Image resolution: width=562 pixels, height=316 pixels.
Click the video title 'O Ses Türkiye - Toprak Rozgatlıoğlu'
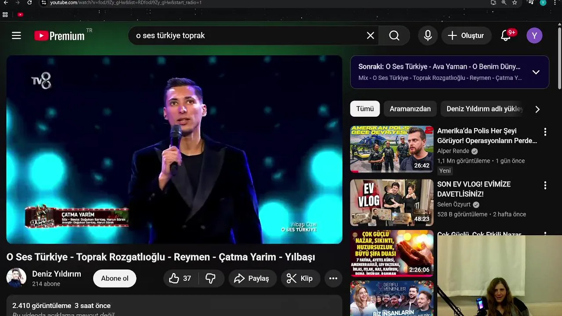161,257
